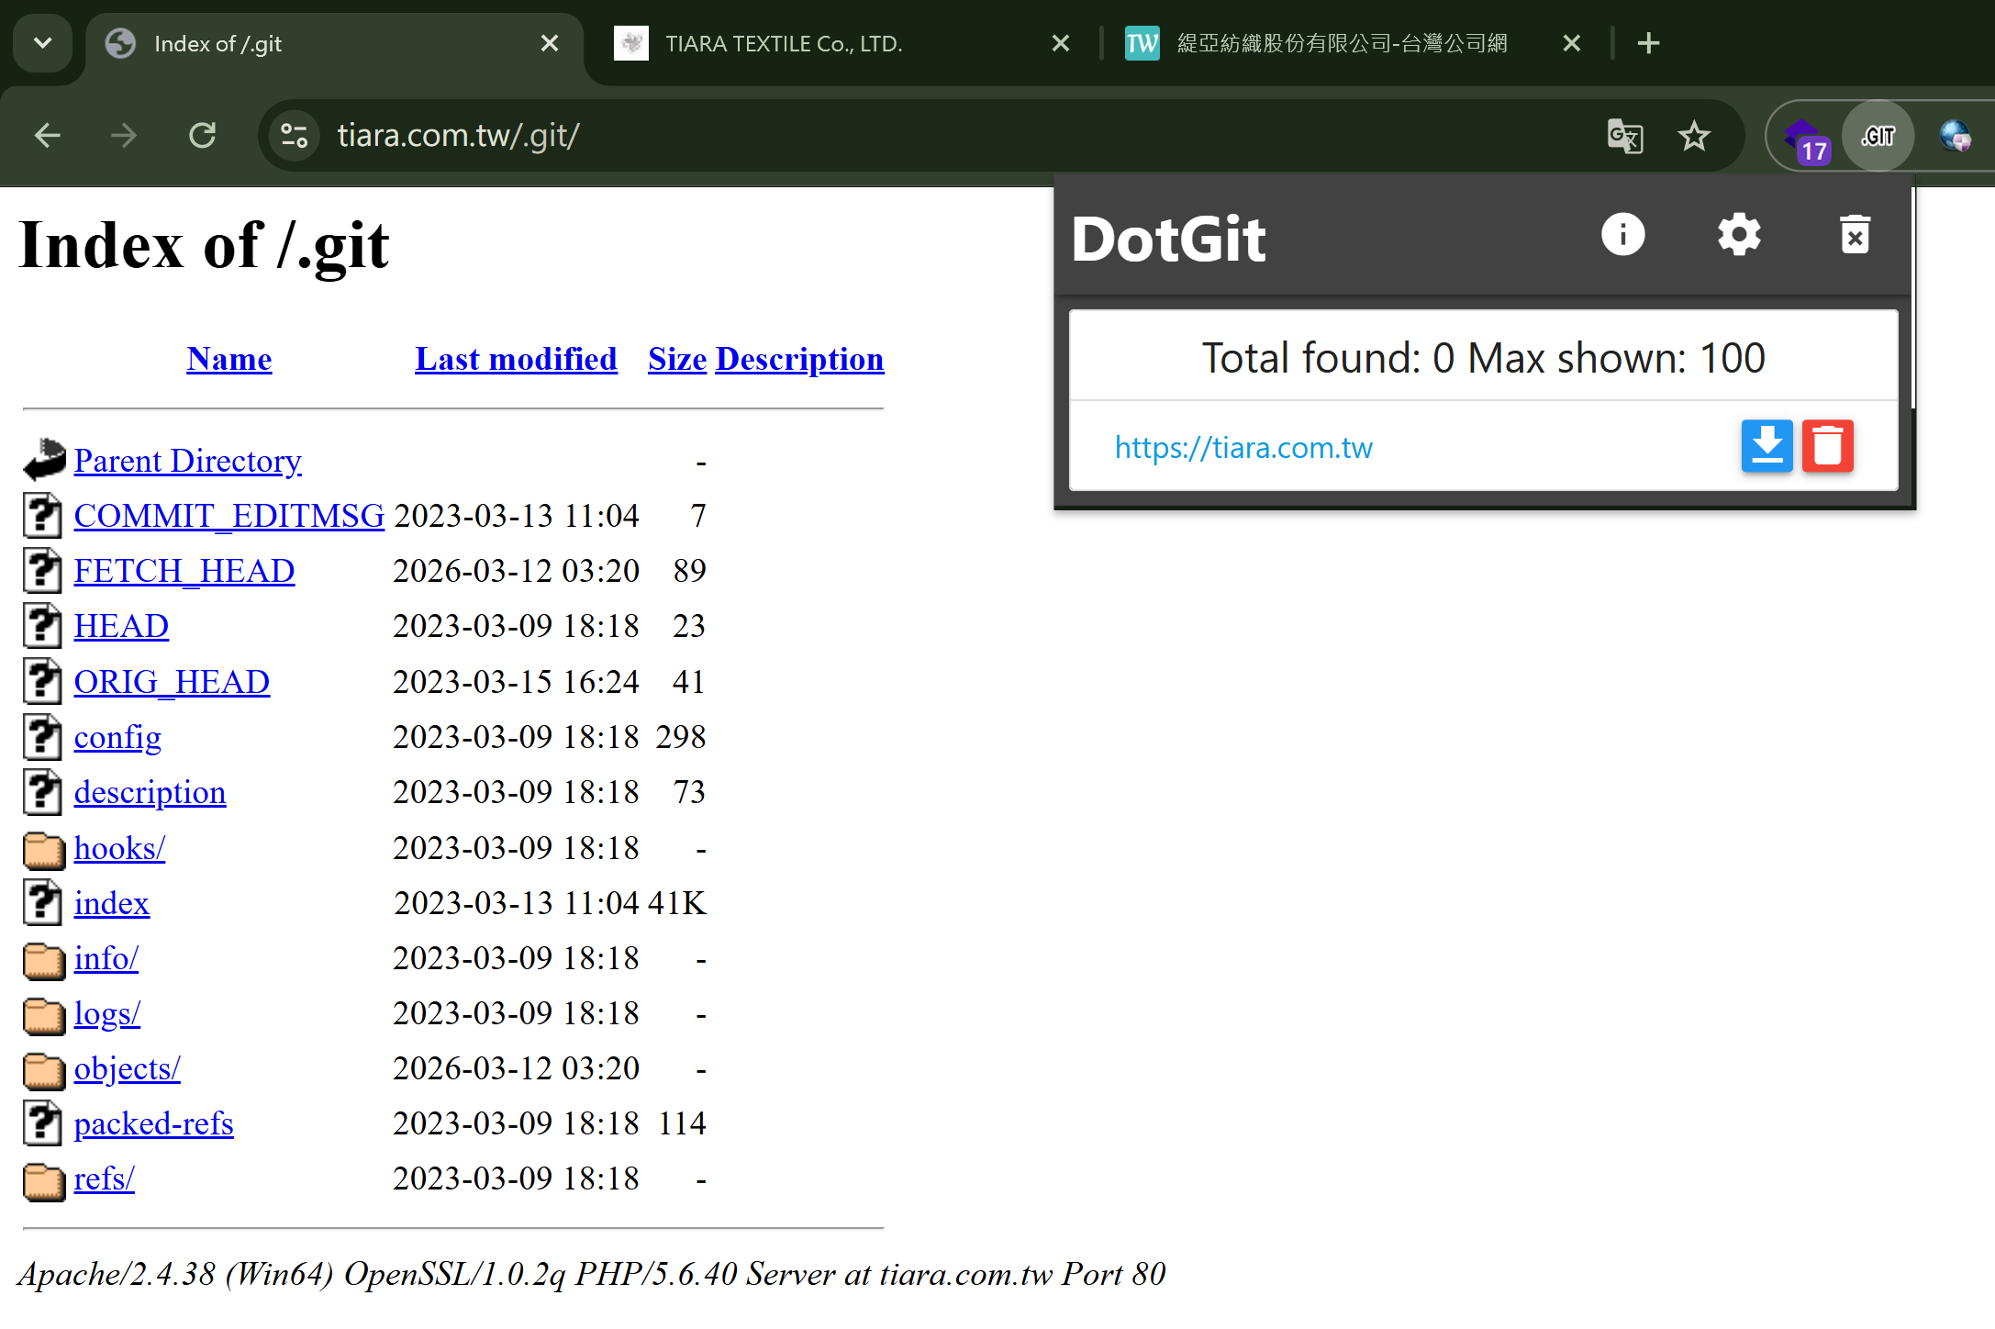
Task: Open the Google Translate page icon
Action: (1625, 136)
